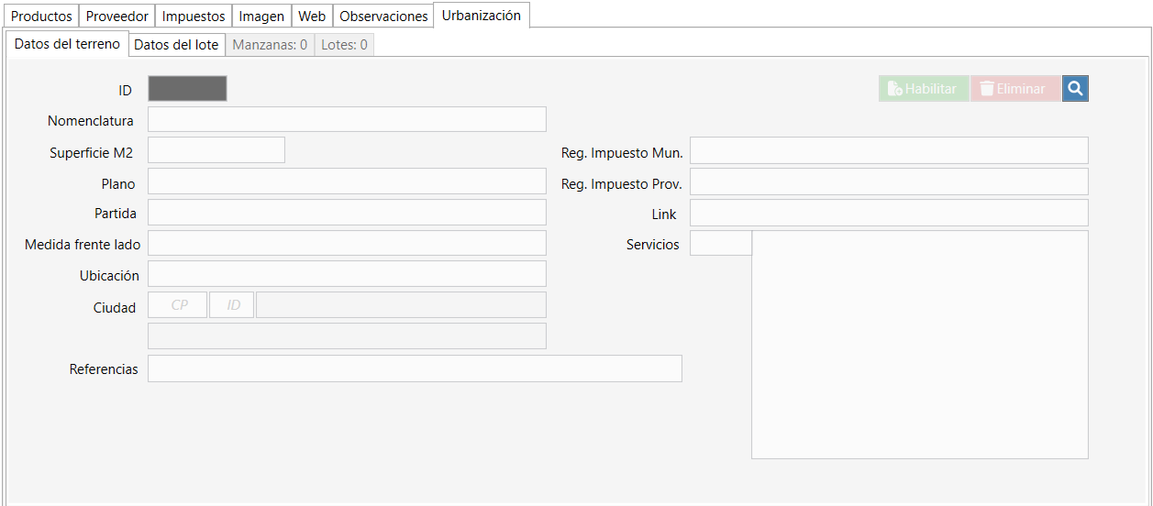Click the Referencias text field
The width and height of the screenshot is (1153, 506).
pyautogui.click(x=415, y=368)
